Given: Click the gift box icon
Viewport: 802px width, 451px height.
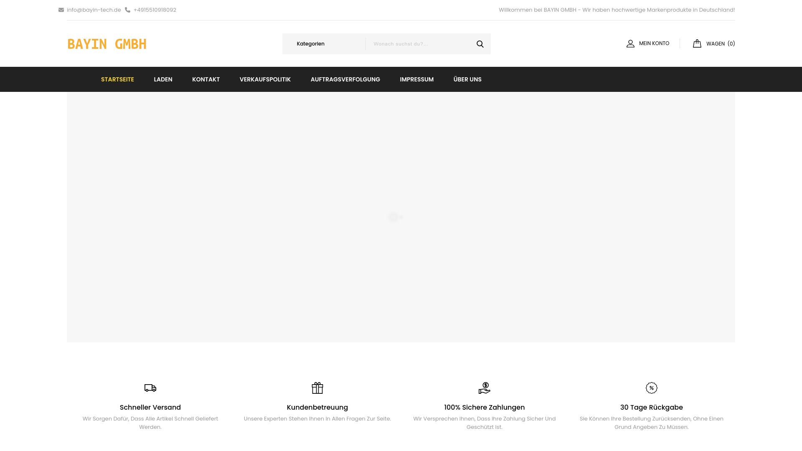Looking at the screenshot, I should coord(317,388).
